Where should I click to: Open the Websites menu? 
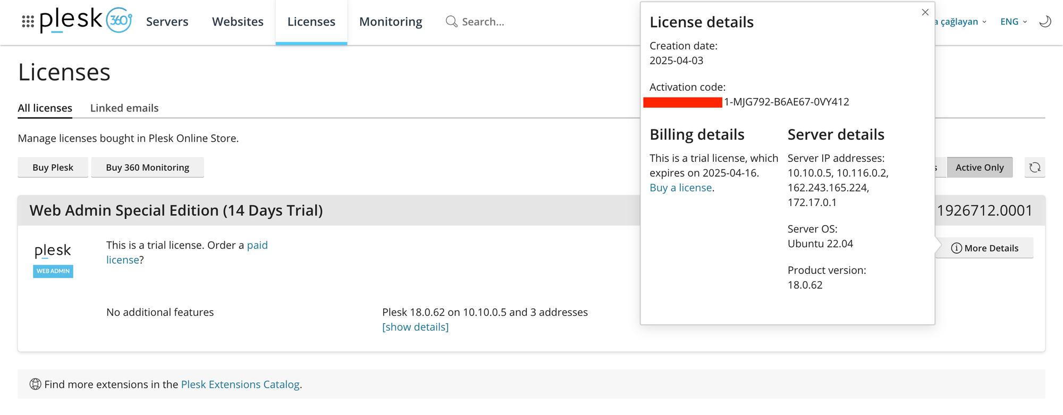tap(238, 22)
